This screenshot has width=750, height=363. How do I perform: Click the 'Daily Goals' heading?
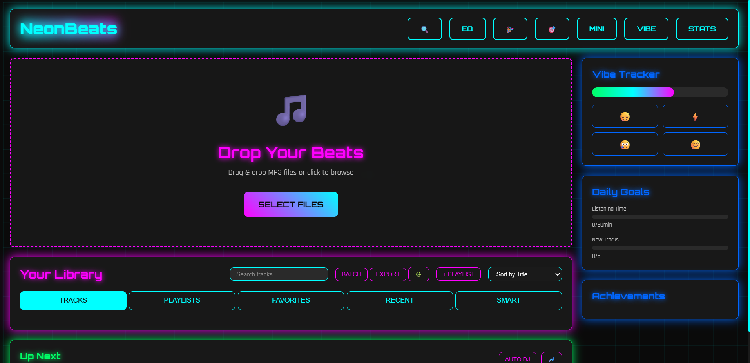point(621,192)
